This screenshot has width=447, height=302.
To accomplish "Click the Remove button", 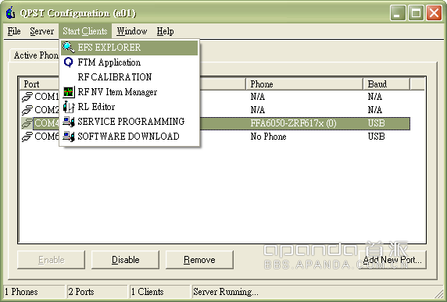I will (x=199, y=260).
